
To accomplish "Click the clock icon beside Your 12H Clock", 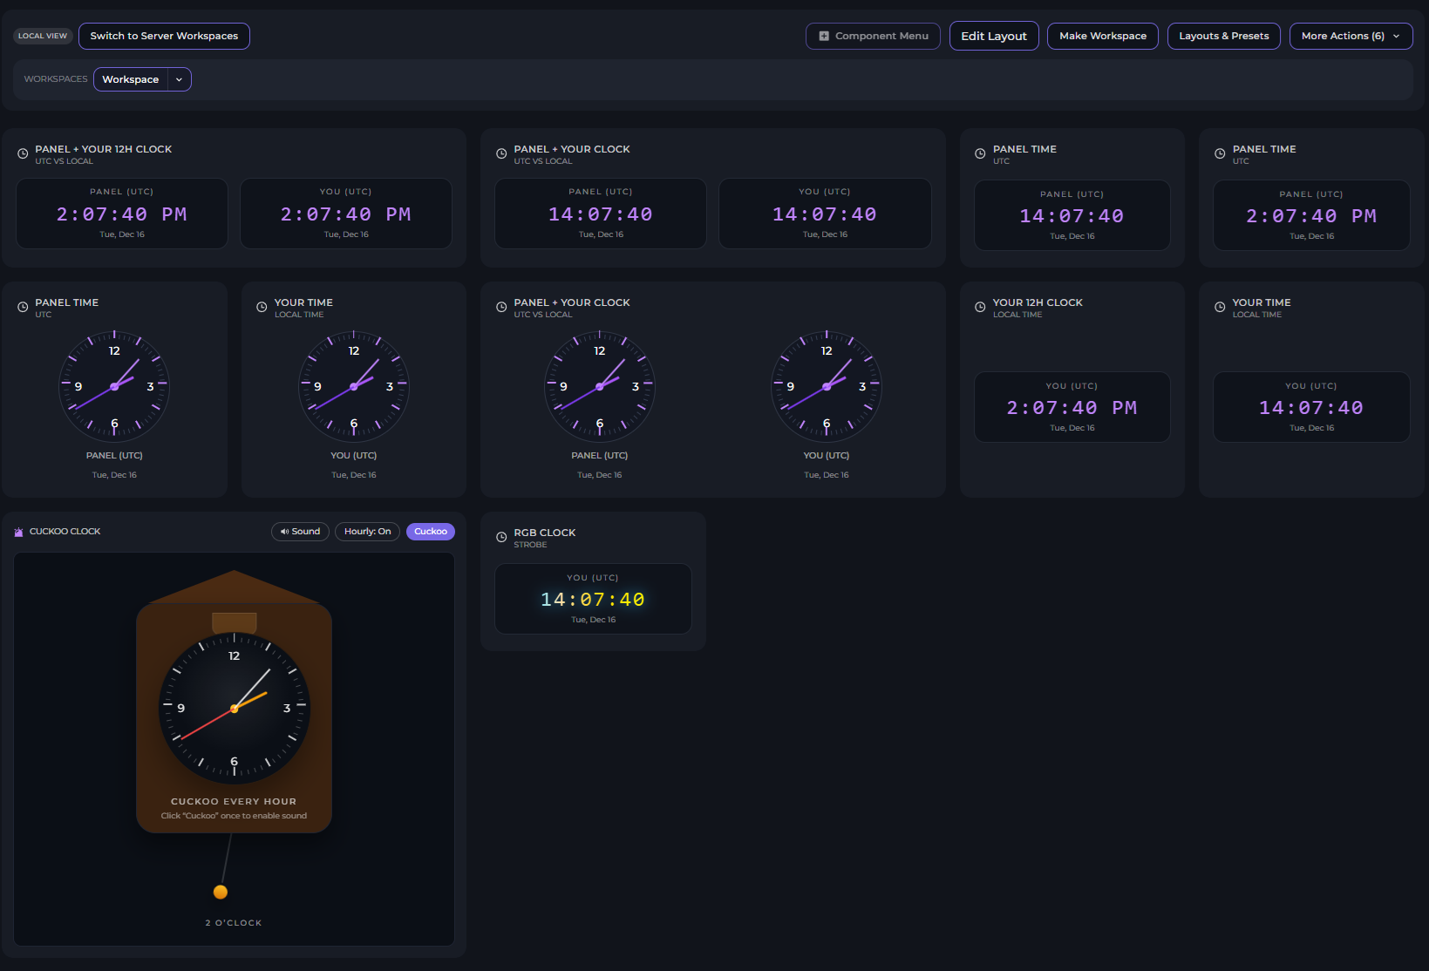I will pos(980,308).
